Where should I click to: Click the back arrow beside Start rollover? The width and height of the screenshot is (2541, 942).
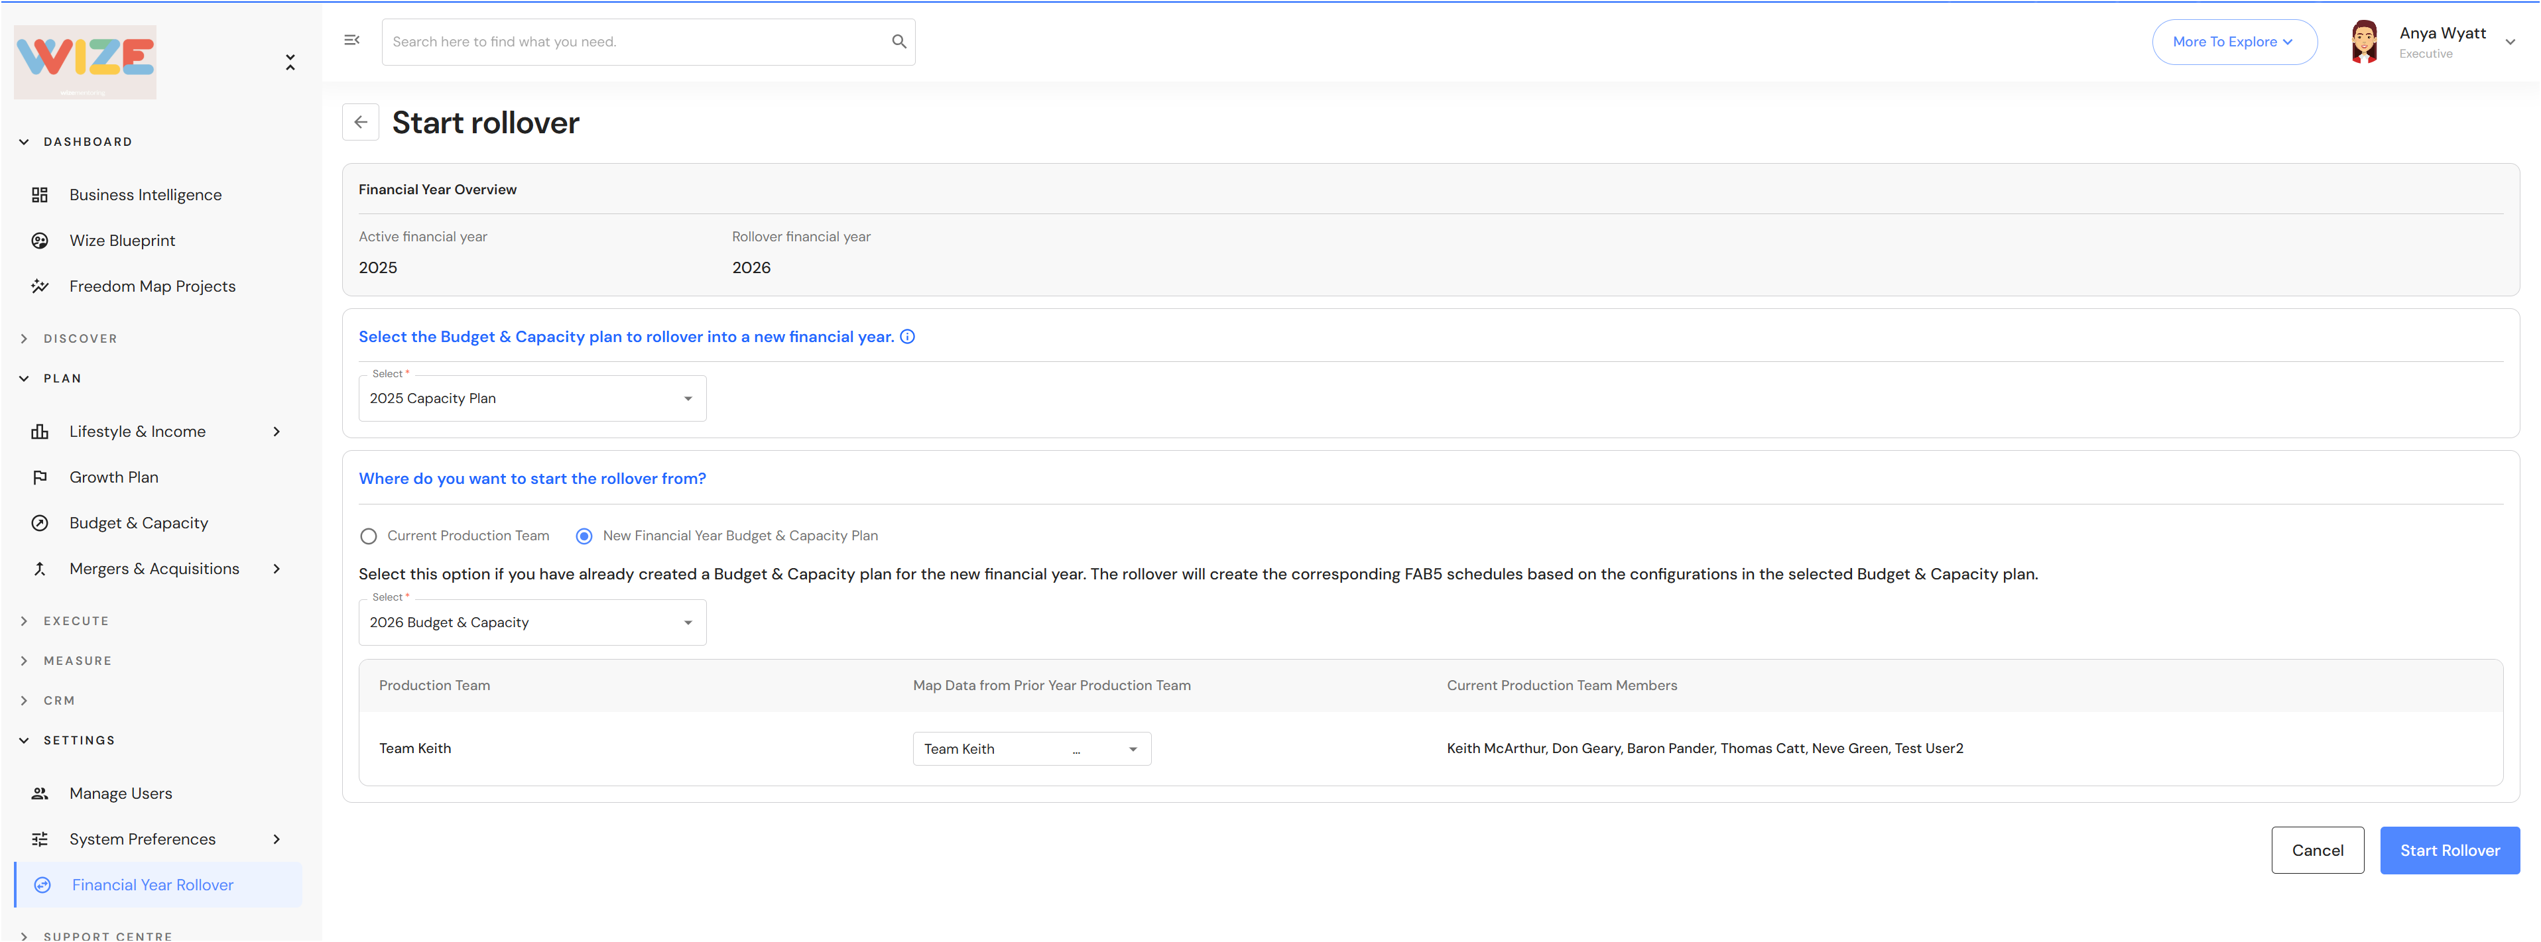[x=361, y=123]
